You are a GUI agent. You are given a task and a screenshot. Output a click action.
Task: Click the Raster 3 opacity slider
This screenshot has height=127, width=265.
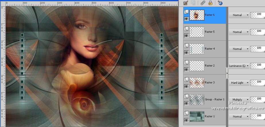(x=258, y=83)
